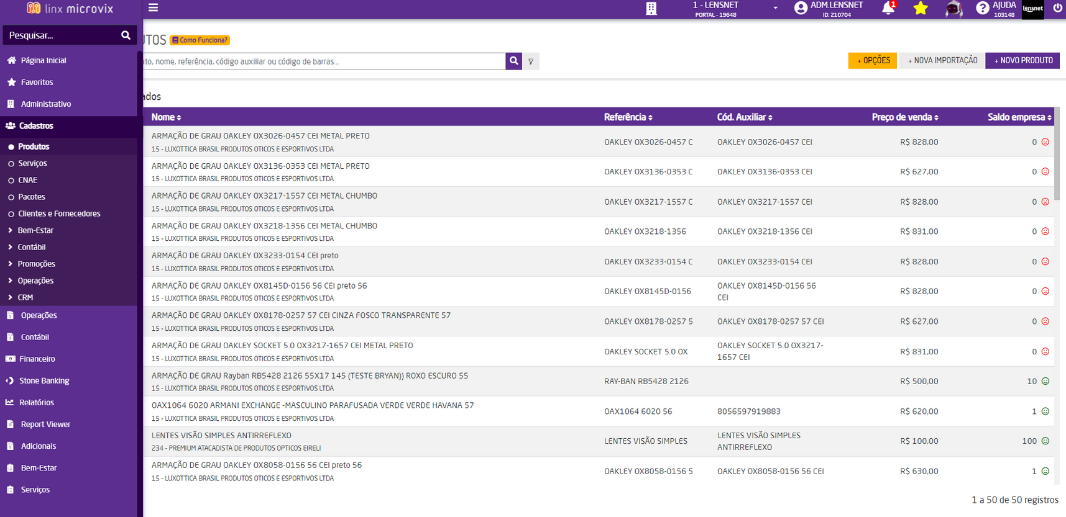
Task: Sort the table by Preço de venda
Action: coord(904,117)
